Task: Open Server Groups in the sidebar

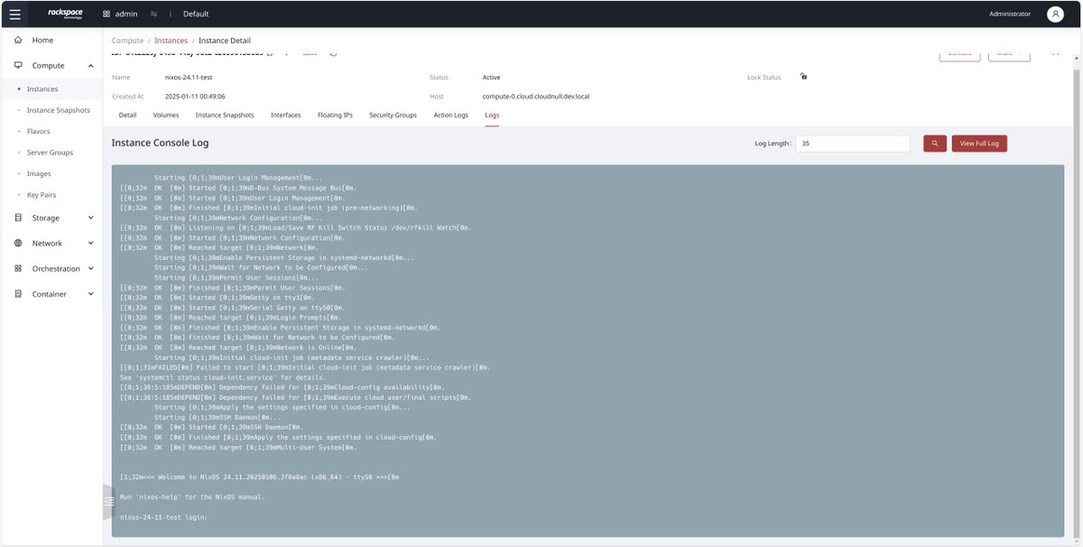Action: click(51, 153)
